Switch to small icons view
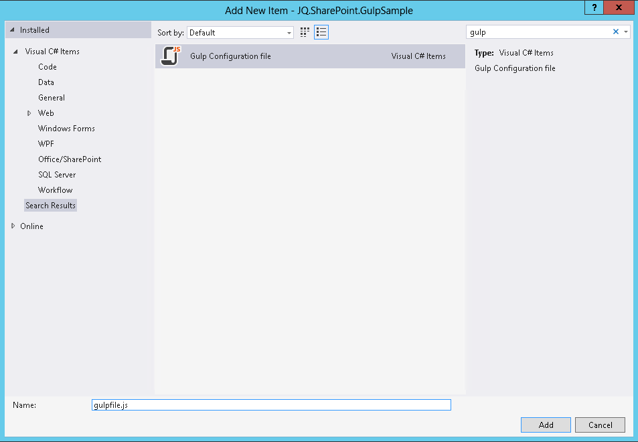638x442 pixels. tap(305, 32)
